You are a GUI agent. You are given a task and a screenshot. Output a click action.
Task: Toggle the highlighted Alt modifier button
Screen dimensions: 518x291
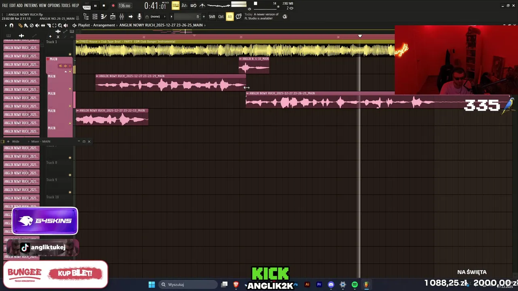tap(230, 17)
